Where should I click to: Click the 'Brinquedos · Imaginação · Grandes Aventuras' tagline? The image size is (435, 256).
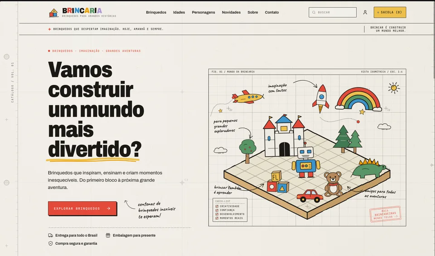96,51
